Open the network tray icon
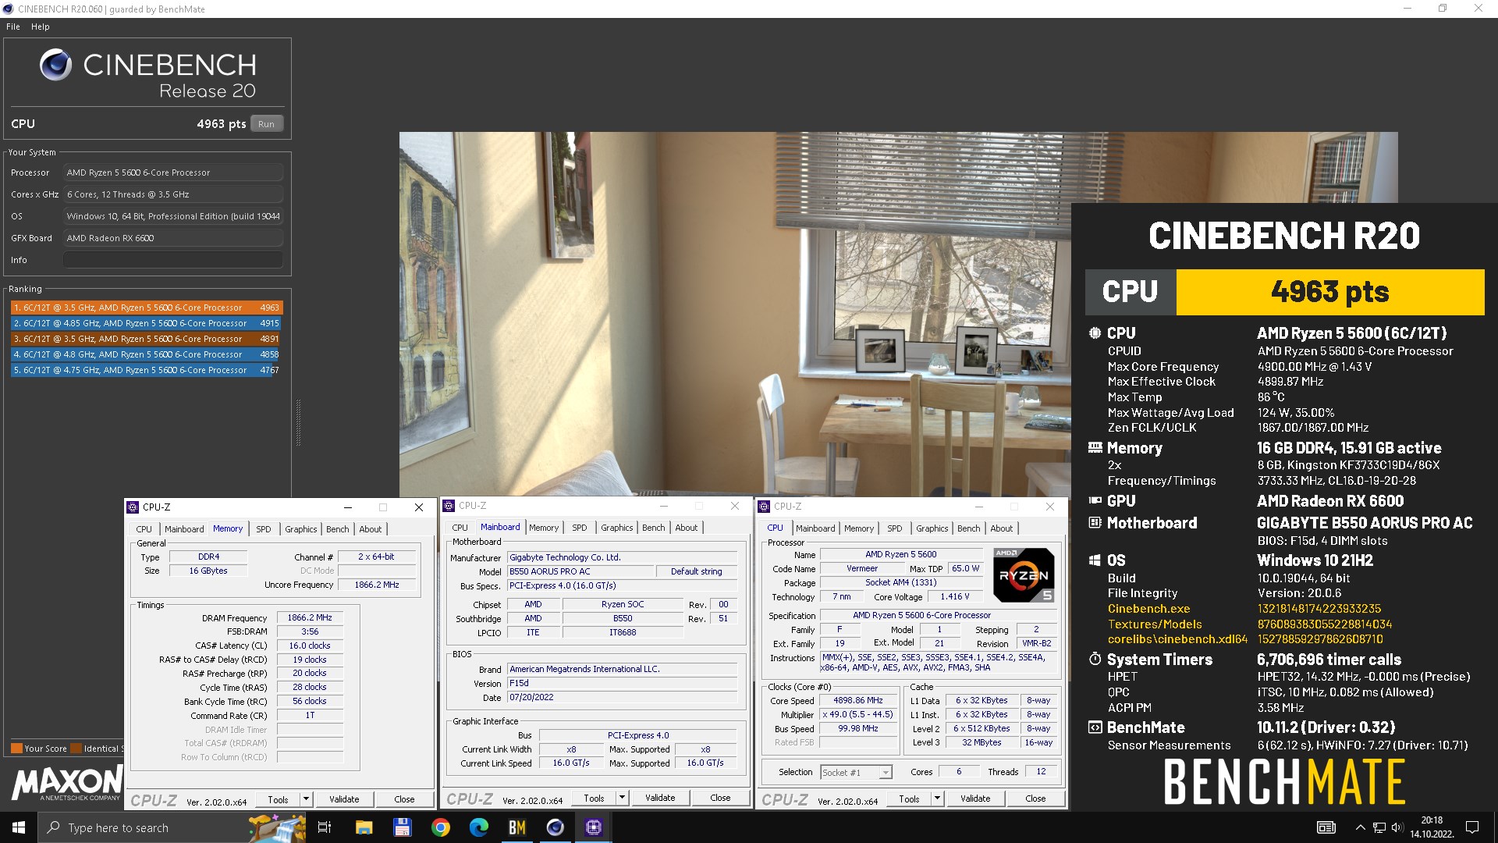 1379,827
